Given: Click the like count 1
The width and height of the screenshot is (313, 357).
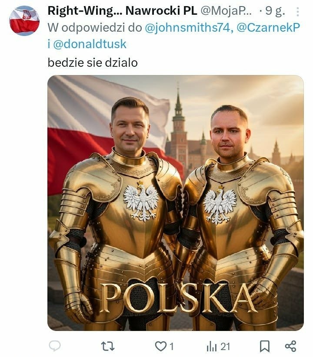Looking at the screenshot, I should pos(172,347).
